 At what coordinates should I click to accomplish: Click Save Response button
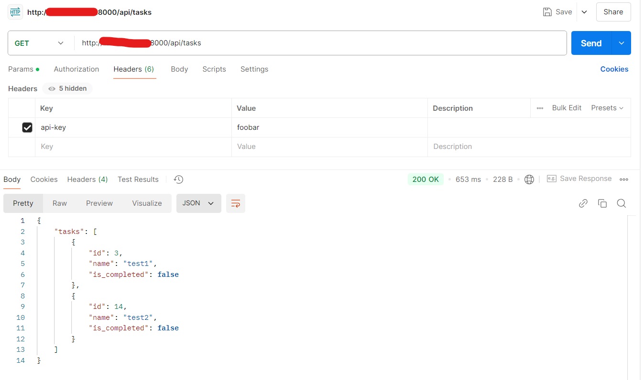579,179
